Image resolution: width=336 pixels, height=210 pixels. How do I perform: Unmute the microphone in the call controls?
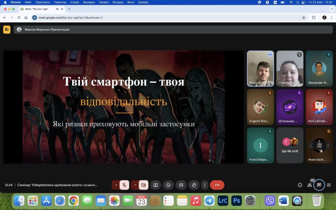(124, 185)
